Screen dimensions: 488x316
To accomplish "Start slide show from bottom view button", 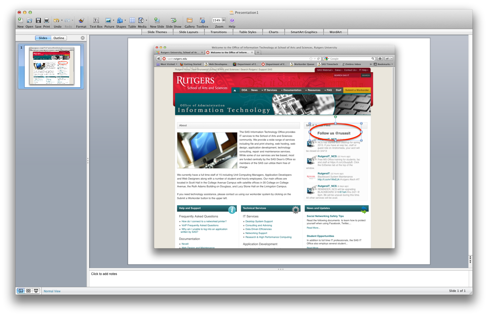I will point(36,291).
